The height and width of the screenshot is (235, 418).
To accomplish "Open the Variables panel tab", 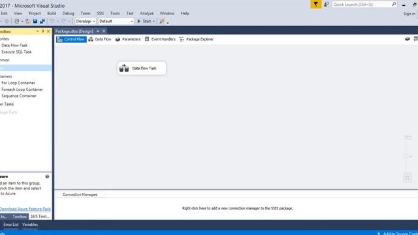I will tap(30, 225).
